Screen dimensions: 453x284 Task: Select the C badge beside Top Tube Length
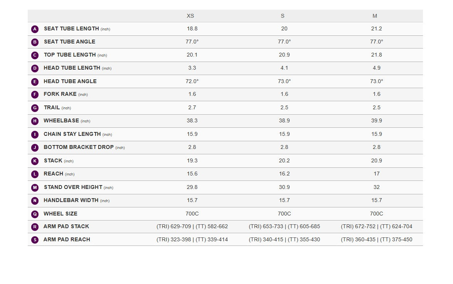click(35, 55)
